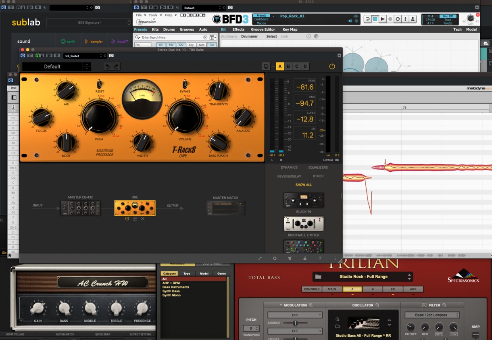Toggle power on the ONE chain module
The height and width of the screenshot is (340, 492).
point(127,219)
